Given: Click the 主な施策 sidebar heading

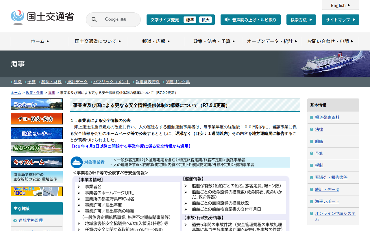Looking at the screenshot, I should click(37, 208).
